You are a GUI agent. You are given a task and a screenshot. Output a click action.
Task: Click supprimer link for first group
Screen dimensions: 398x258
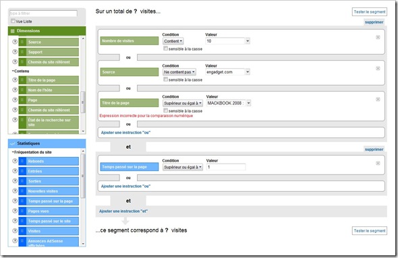(374, 22)
